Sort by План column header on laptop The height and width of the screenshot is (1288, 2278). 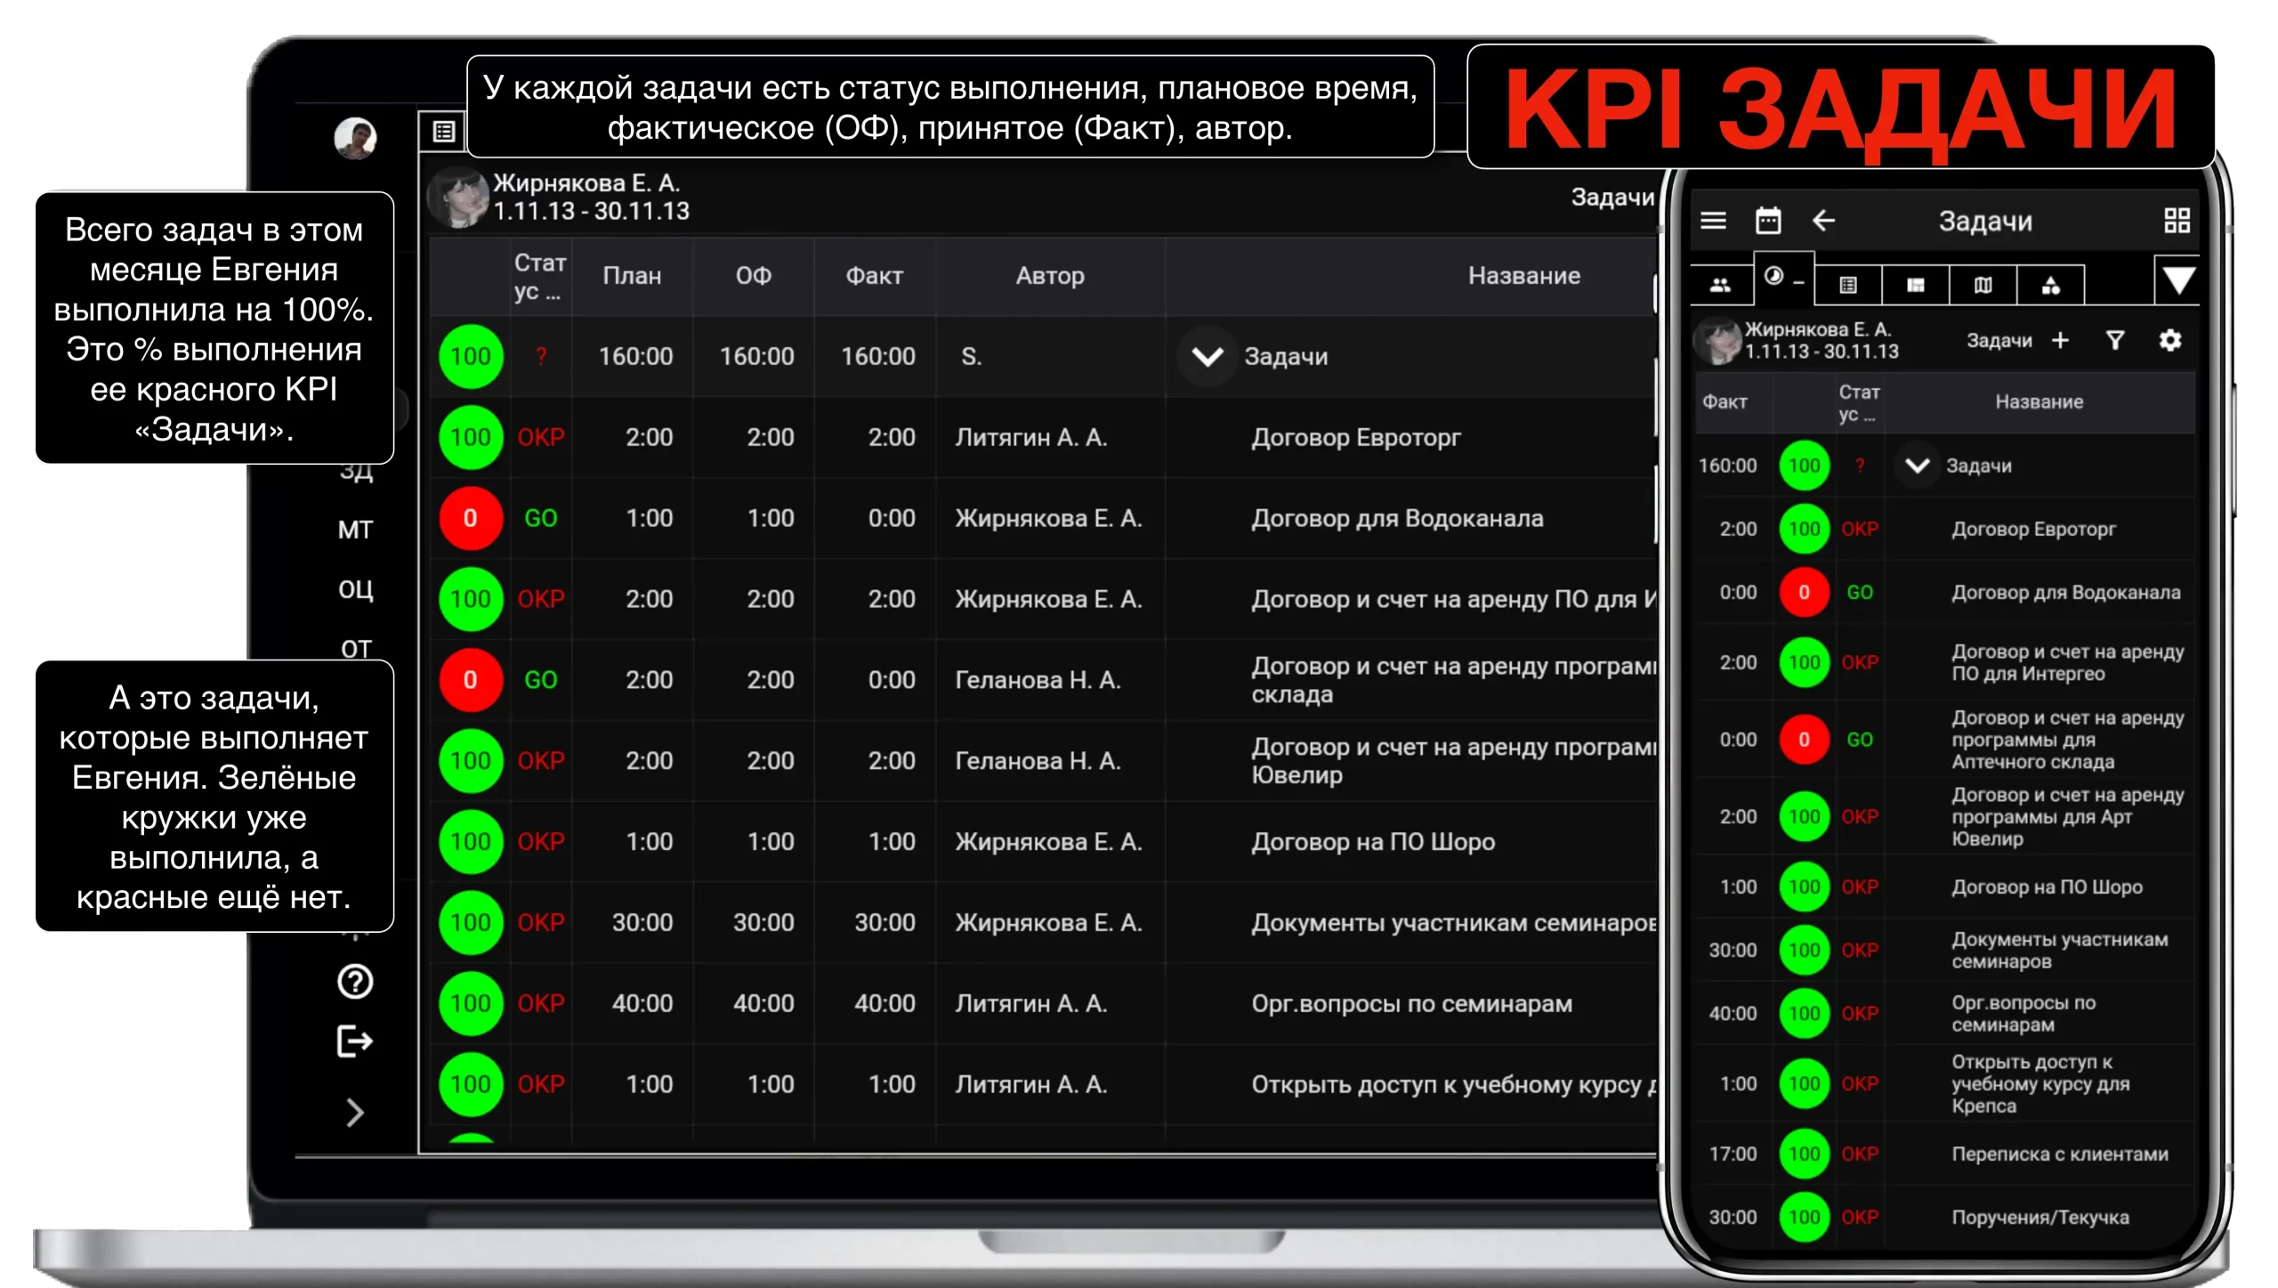[x=632, y=276]
